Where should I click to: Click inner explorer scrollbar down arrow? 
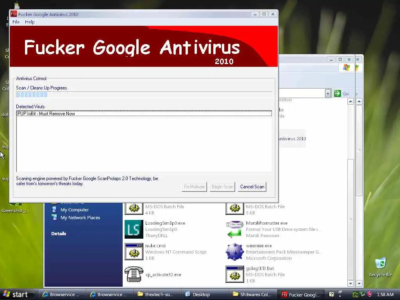350,283
